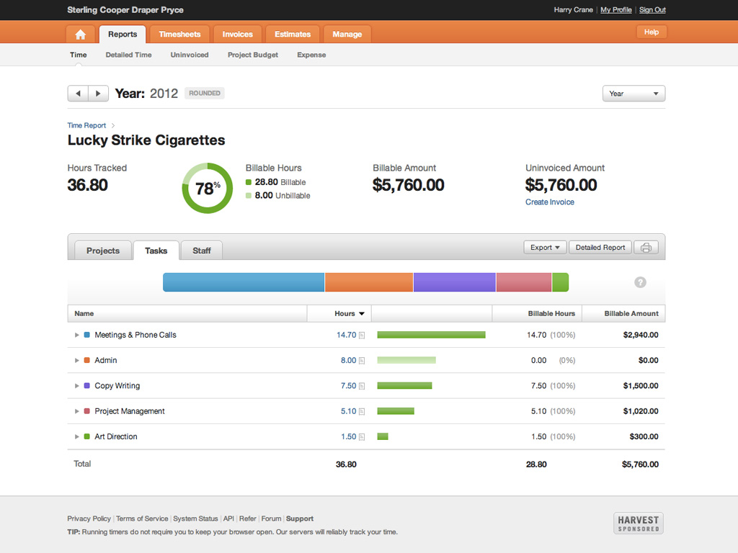Click notes icon beside 5.10 hours
The image size is (738, 553).
click(x=362, y=411)
